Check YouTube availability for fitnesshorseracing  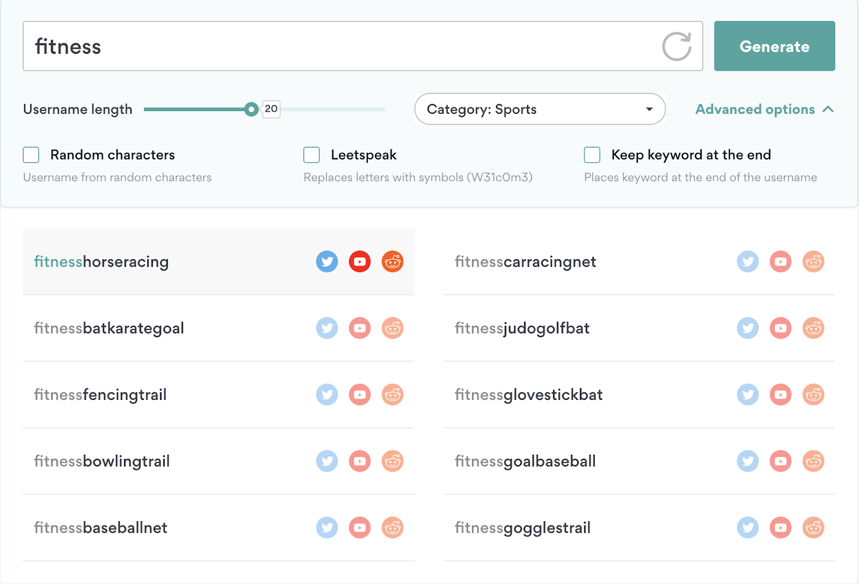coord(360,262)
